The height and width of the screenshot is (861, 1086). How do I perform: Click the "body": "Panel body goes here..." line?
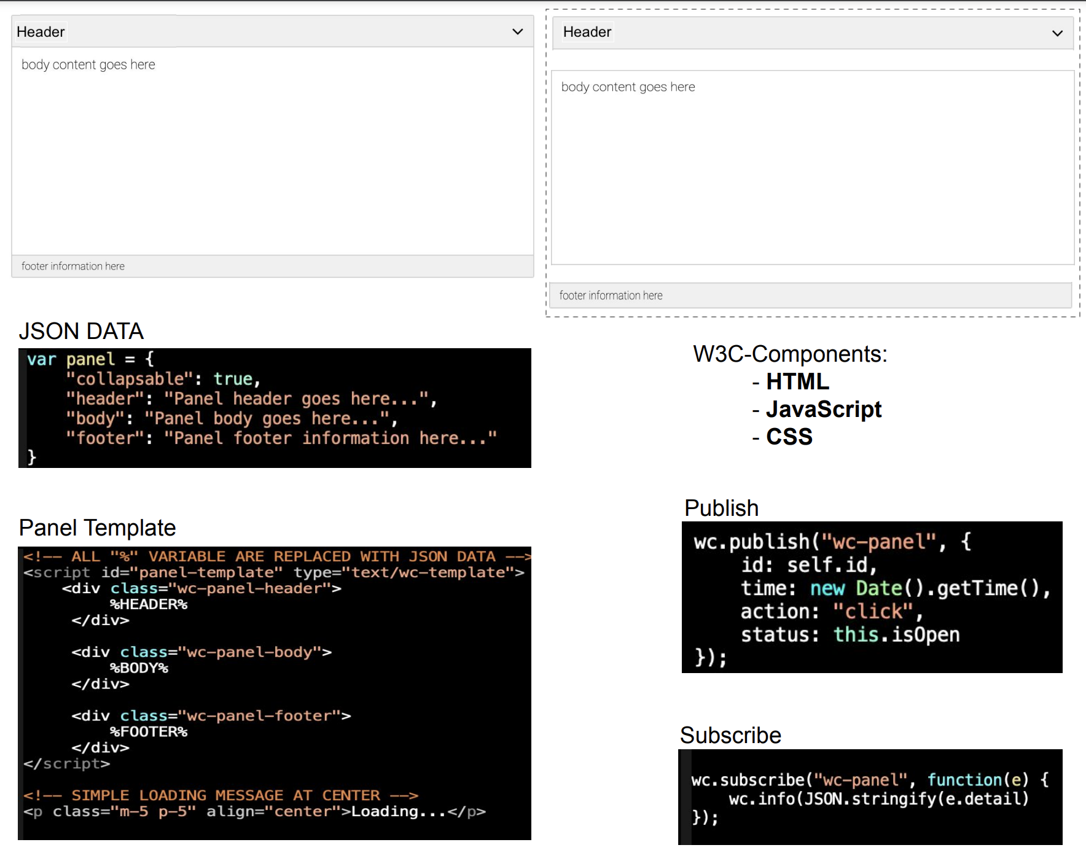pyautogui.click(x=232, y=418)
